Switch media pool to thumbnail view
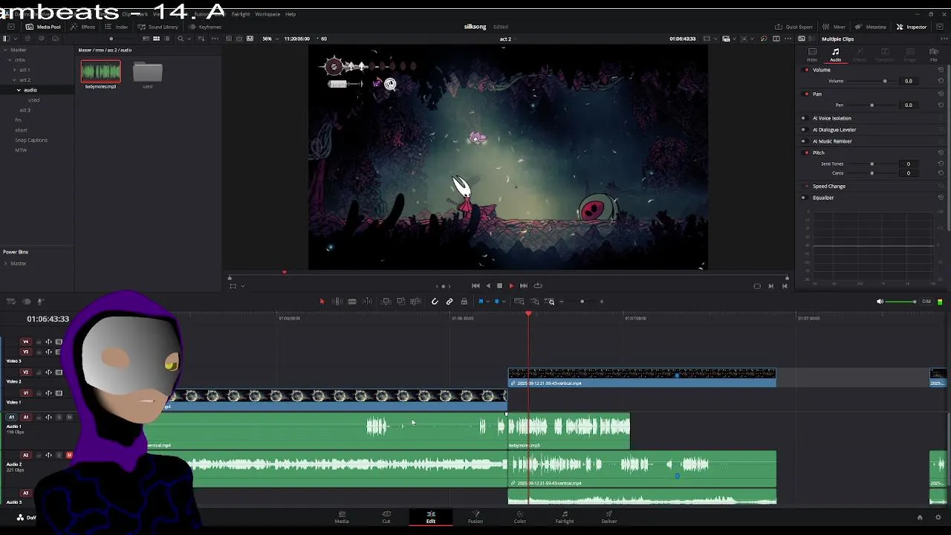This screenshot has height=535, width=951. coord(156,39)
